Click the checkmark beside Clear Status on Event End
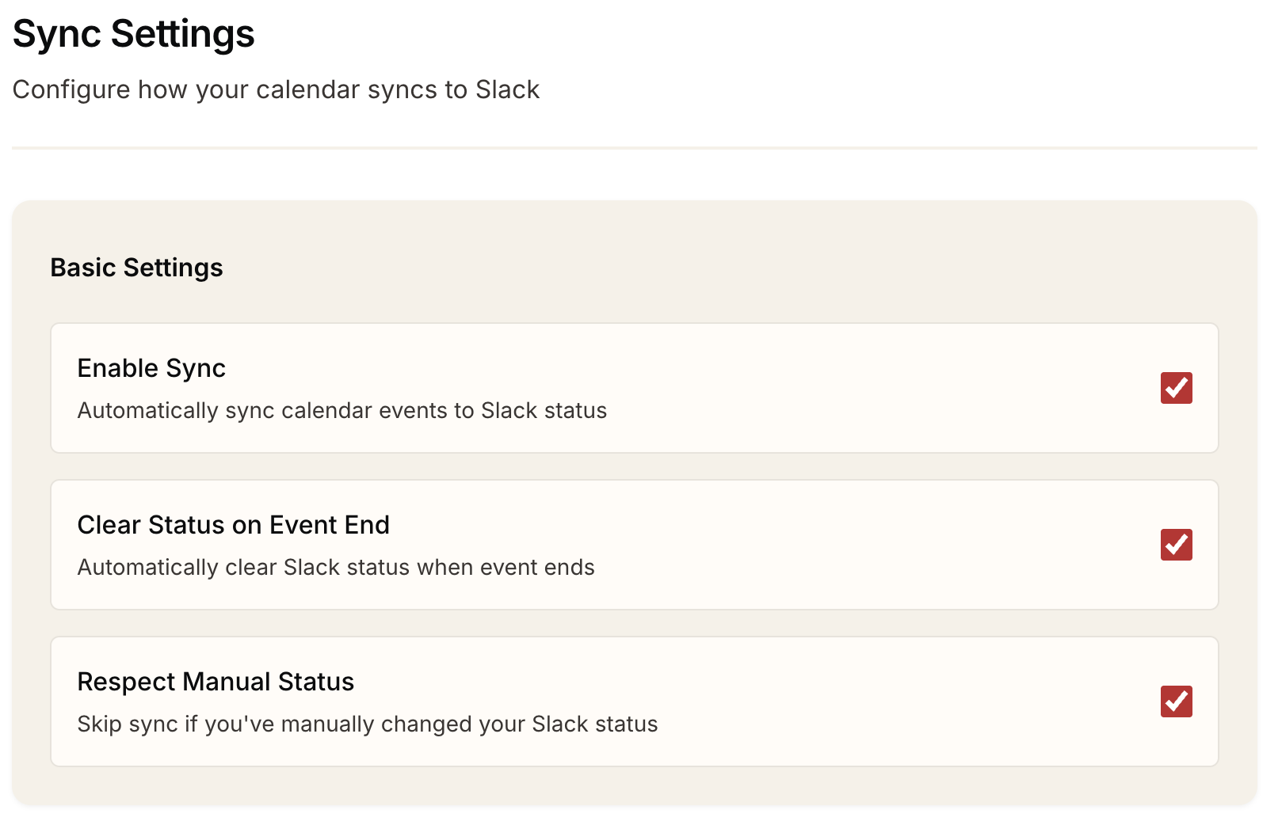The width and height of the screenshot is (1282, 825). (1176, 544)
